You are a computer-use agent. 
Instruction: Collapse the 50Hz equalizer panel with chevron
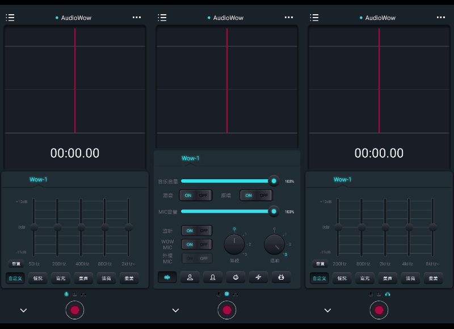coord(23,310)
